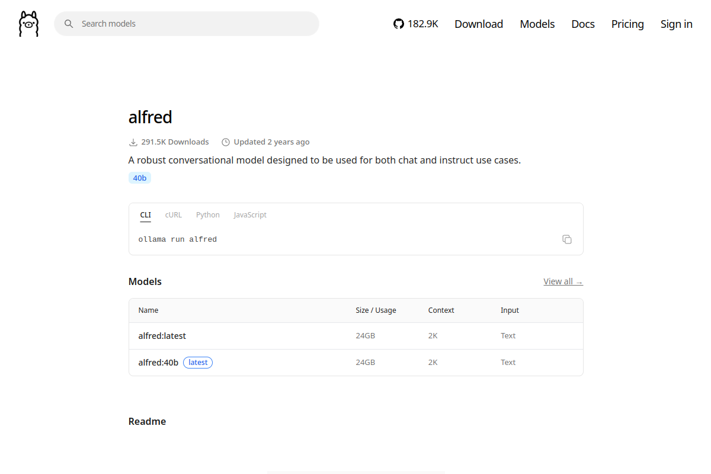Click the Context column header

441,310
